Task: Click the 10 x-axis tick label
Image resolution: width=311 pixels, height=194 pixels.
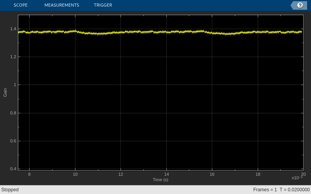Action: pos(75,174)
